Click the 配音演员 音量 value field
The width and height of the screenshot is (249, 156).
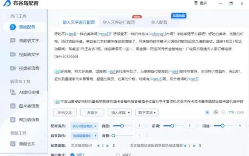coord(139,126)
